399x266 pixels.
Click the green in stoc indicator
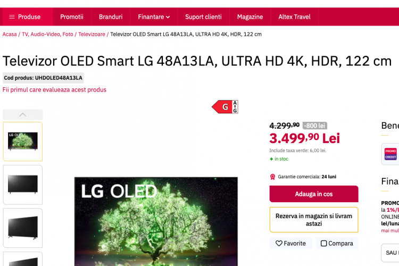coord(279,159)
